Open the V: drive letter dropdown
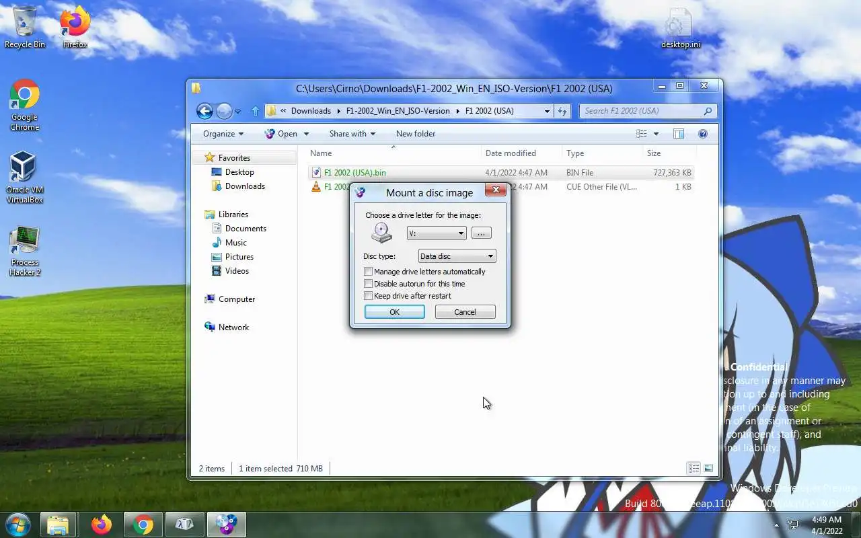The height and width of the screenshot is (538, 861). tap(437, 233)
